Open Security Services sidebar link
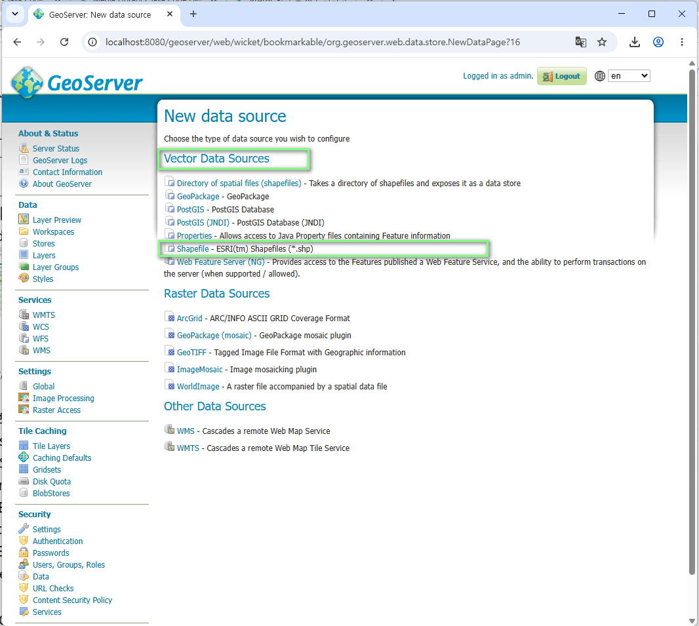 (x=47, y=612)
